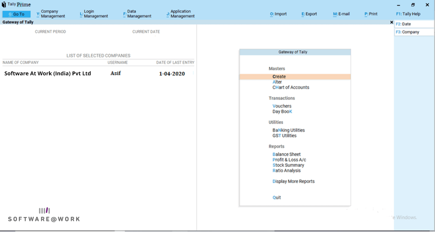
Task: Open Stock Summary report
Action: click(x=288, y=165)
